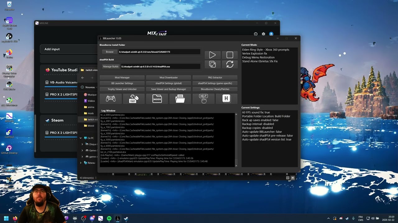398x223 pixels.
Task: Adjust PRO X 2 LIGHTSPEED slider under Steam
Action: (x=61, y=138)
